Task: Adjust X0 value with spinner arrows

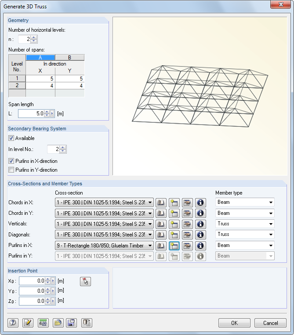Action: (48, 281)
